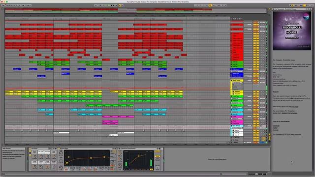315x177 pixels.
Task: Click the first macro knob in Bass Rack
Action: [x=35, y=156]
